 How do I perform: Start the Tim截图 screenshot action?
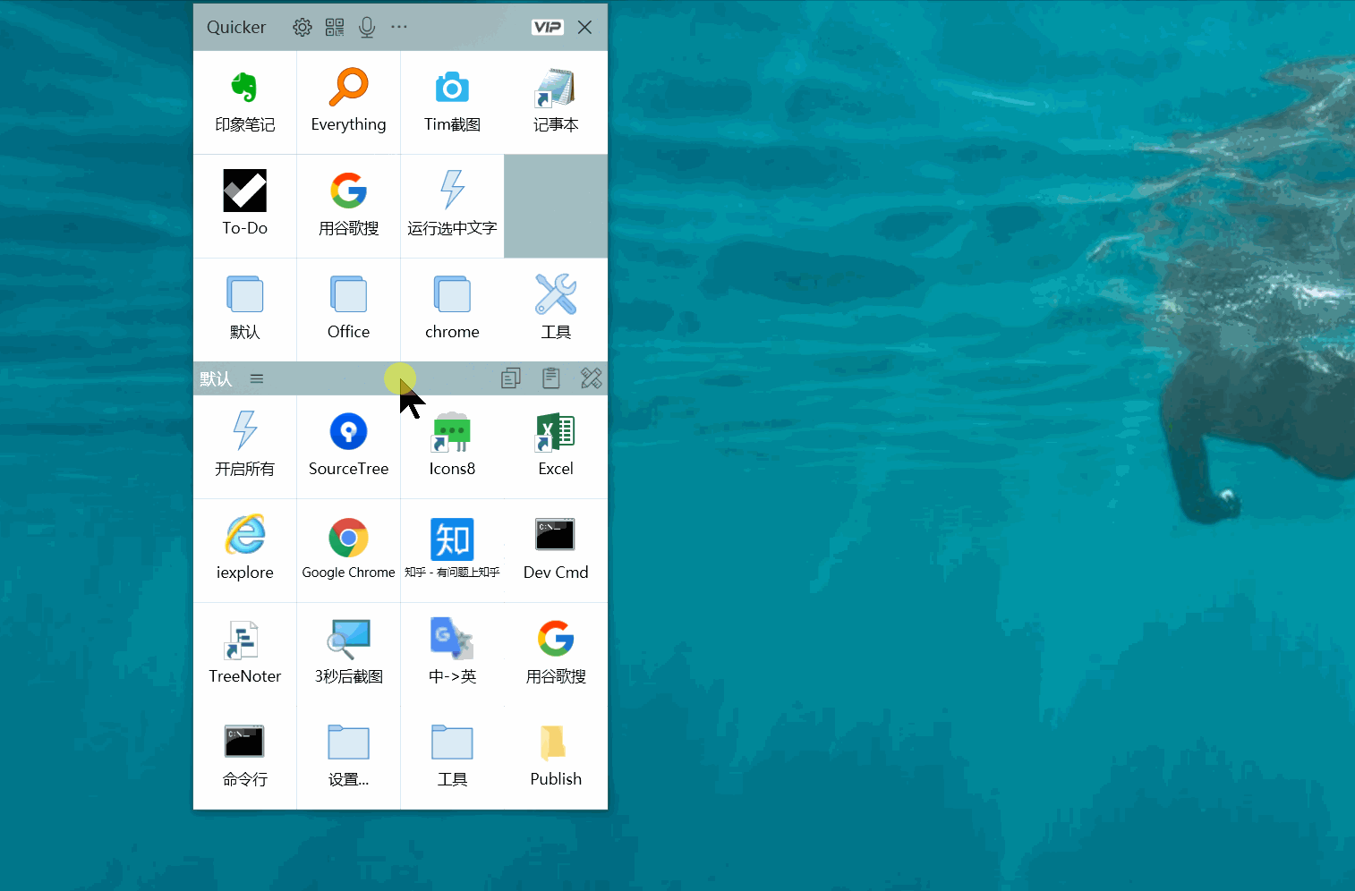pyautogui.click(x=452, y=103)
